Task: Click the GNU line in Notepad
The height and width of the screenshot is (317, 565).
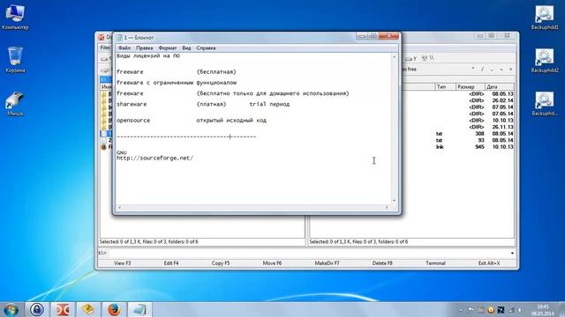Action: 122,152
